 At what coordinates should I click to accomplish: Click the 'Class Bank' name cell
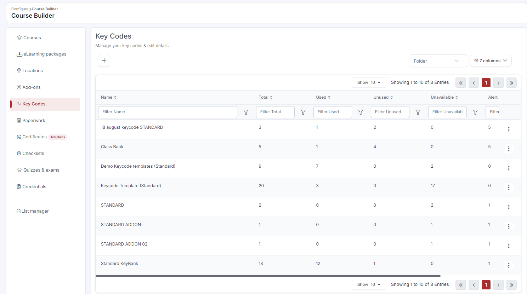(112, 147)
